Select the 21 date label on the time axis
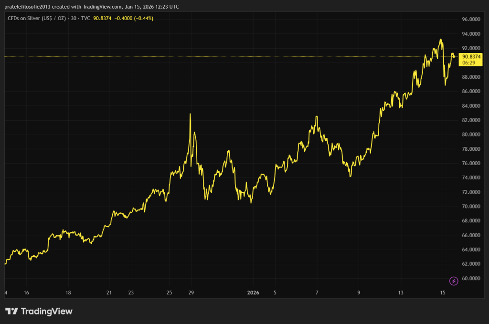This screenshot has width=489, height=324. point(109,293)
